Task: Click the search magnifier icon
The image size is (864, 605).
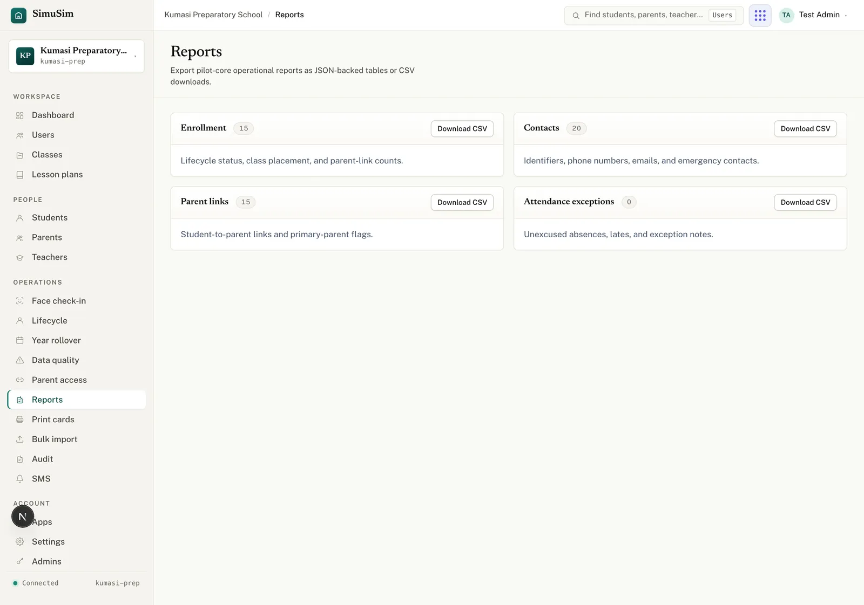Action: tap(576, 16)
